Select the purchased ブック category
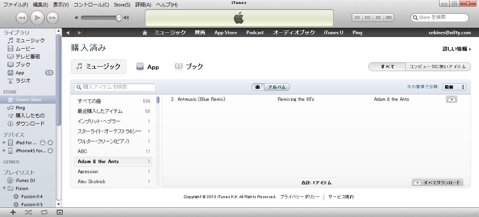This screenshot has width=479, height=217. click(189, 67)
